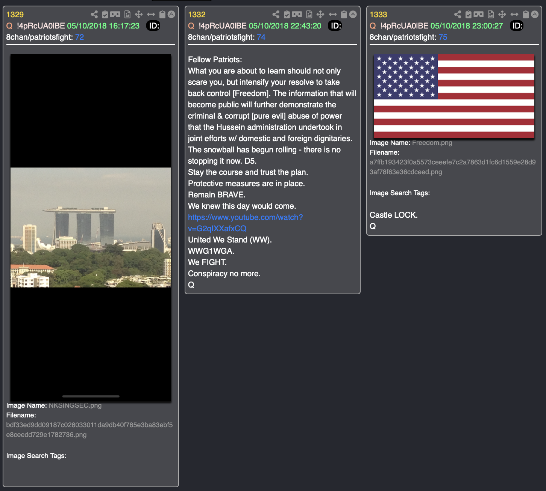
Task: Click the plain clipboard icon on post 1333
Action: 525,14
